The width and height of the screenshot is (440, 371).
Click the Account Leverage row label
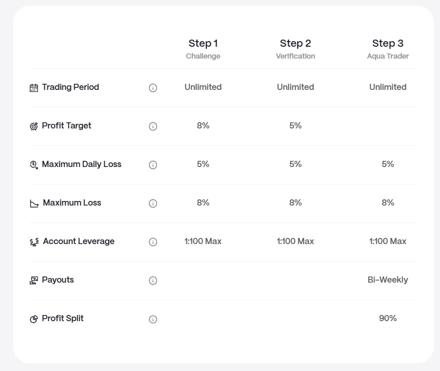point(79,241)
